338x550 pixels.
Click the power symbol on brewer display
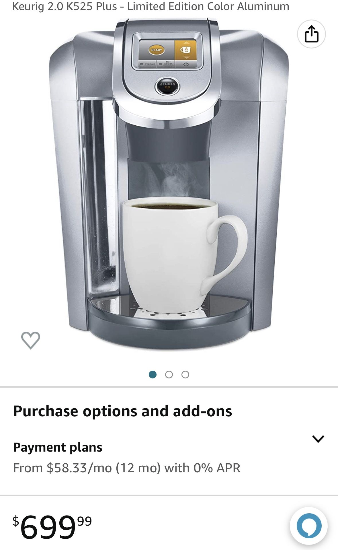186,64
